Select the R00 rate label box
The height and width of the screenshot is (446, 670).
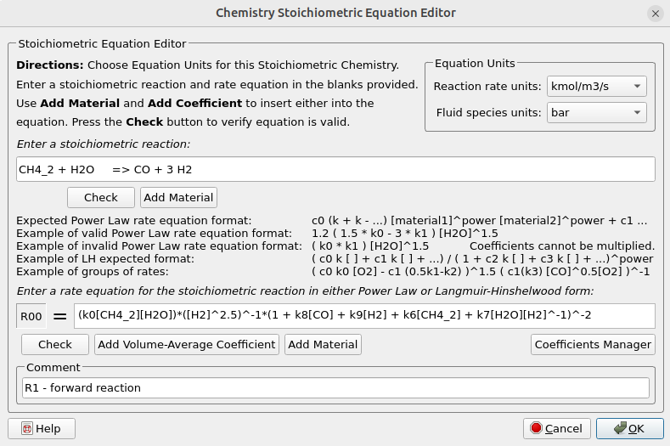coord(31,316)
